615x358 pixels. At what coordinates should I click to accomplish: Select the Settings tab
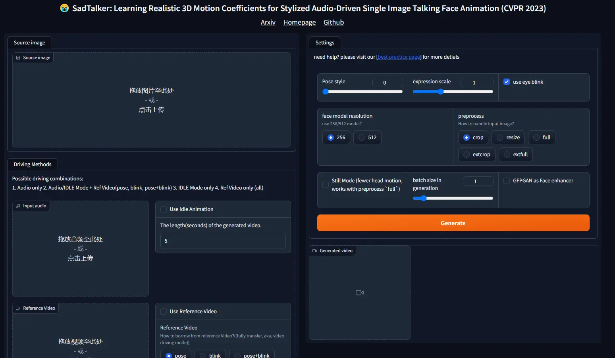[x=325, y=42]
